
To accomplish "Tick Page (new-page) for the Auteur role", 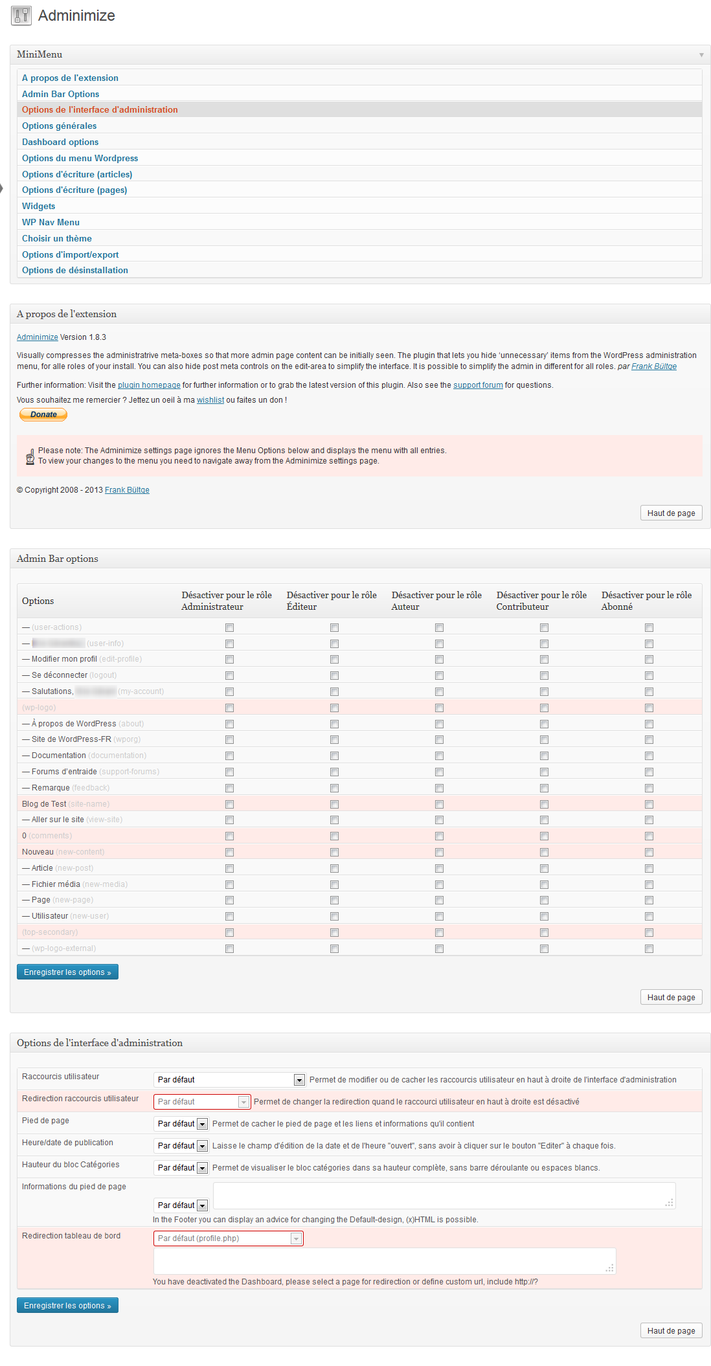I will [439, 900].
